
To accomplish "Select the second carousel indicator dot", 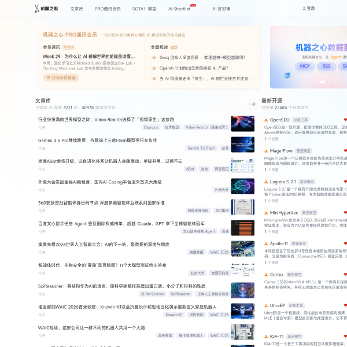I will (329, 82).
